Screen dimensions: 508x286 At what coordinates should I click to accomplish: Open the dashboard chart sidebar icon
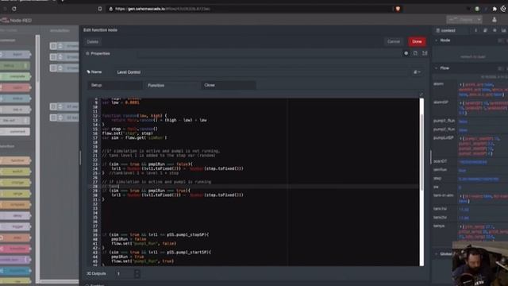(x=503, y=30)
